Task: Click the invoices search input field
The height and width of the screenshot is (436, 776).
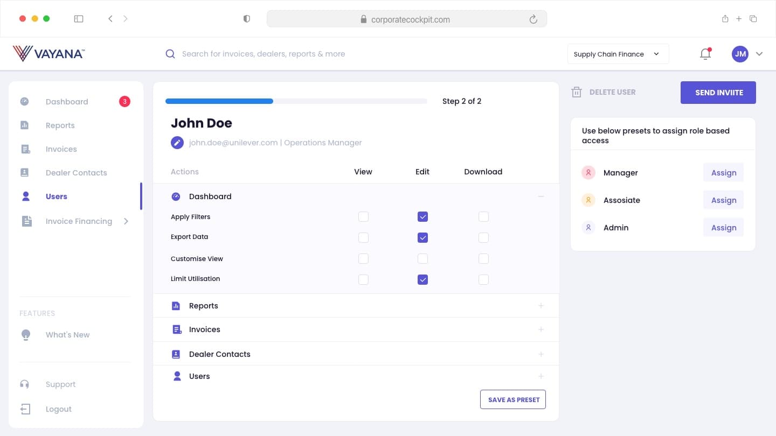Action: click(x=264, y=54)
